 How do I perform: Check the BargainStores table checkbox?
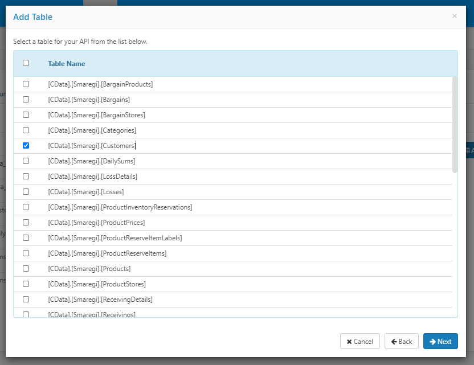coord(26,115)
